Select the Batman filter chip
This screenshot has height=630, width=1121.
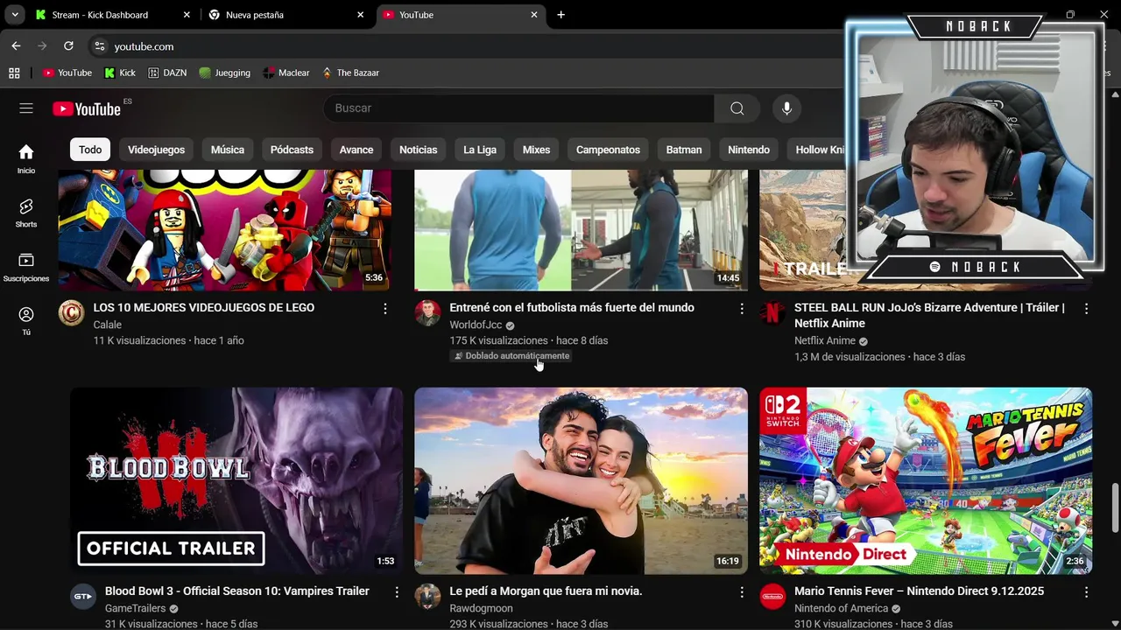tap(684, 150)
